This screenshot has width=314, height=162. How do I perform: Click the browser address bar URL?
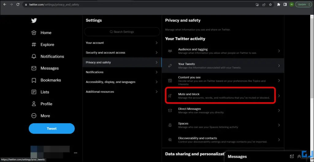coord(54,4)
